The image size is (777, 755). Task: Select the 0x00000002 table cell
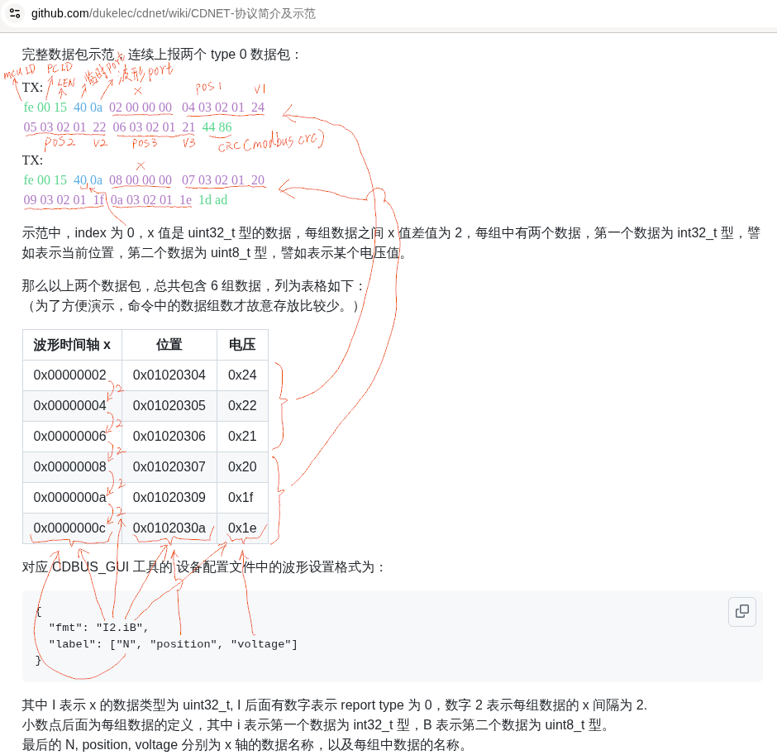click(70, 375)
